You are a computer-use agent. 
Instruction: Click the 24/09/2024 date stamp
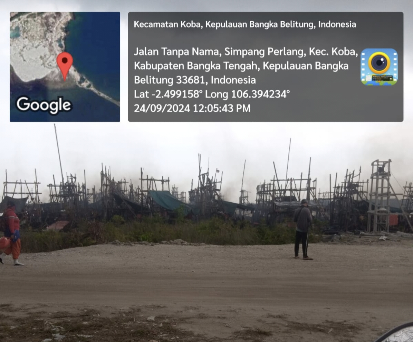click(162, 108)
